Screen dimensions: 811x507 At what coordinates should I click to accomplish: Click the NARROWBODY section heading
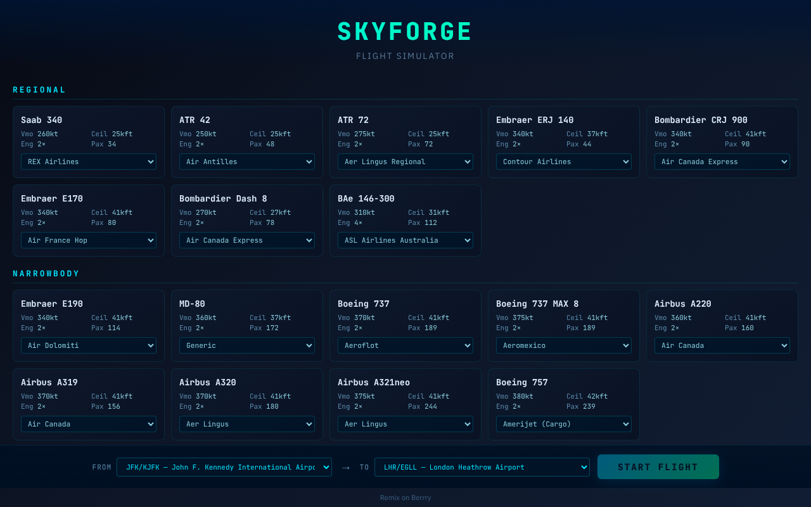click(x=46, y=274)
